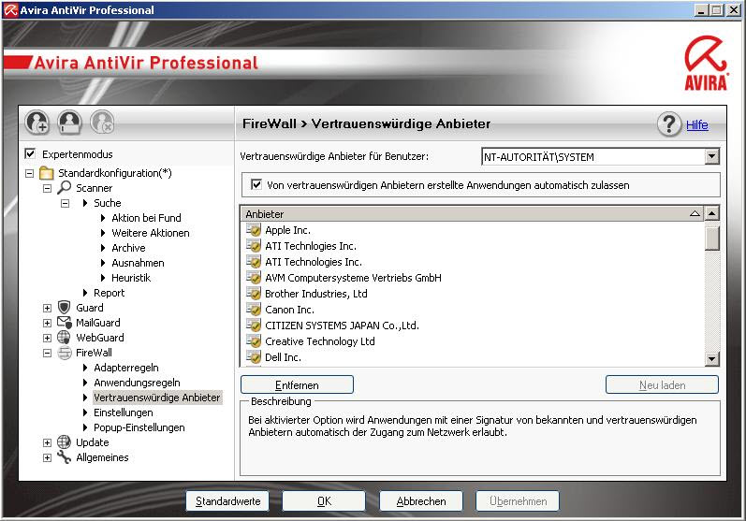Click the certificate icon beside Canon Inc.
The width and height of the screenshot is (746, 521).
coord(254,309)
